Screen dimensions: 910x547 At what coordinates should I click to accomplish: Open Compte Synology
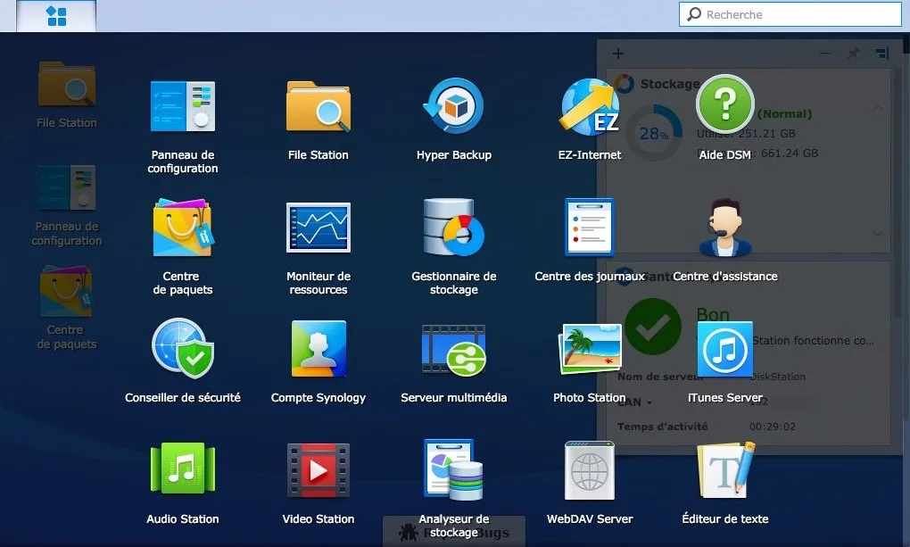318,348
